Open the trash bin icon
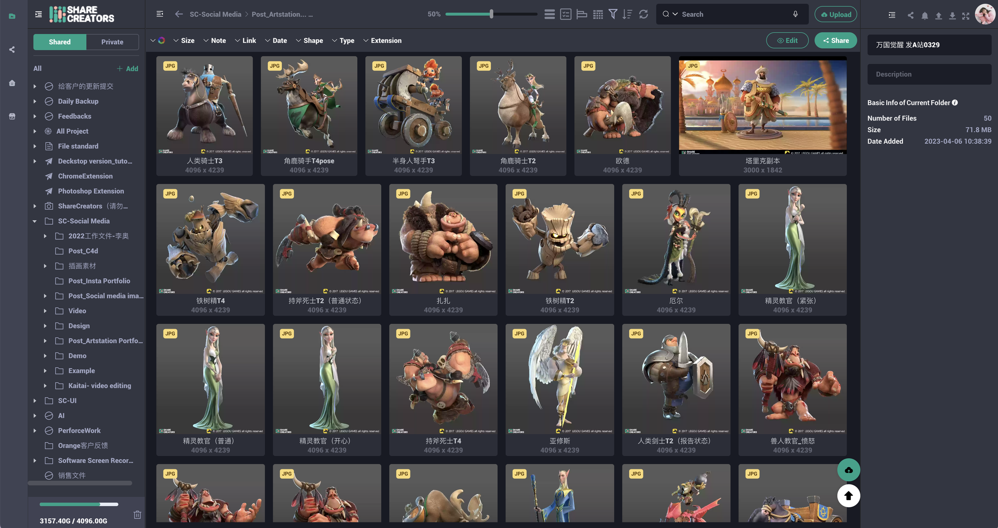998x528 pixels. click(x=137, y=514)
